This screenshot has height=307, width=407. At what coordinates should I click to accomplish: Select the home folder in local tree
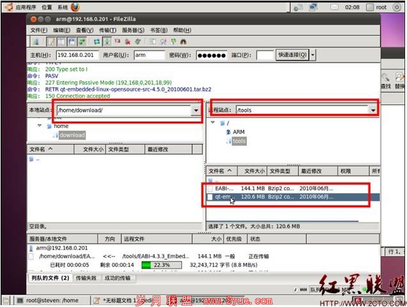click(61, 126)
